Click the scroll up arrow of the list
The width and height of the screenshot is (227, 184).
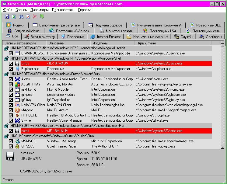click(222, 42)
